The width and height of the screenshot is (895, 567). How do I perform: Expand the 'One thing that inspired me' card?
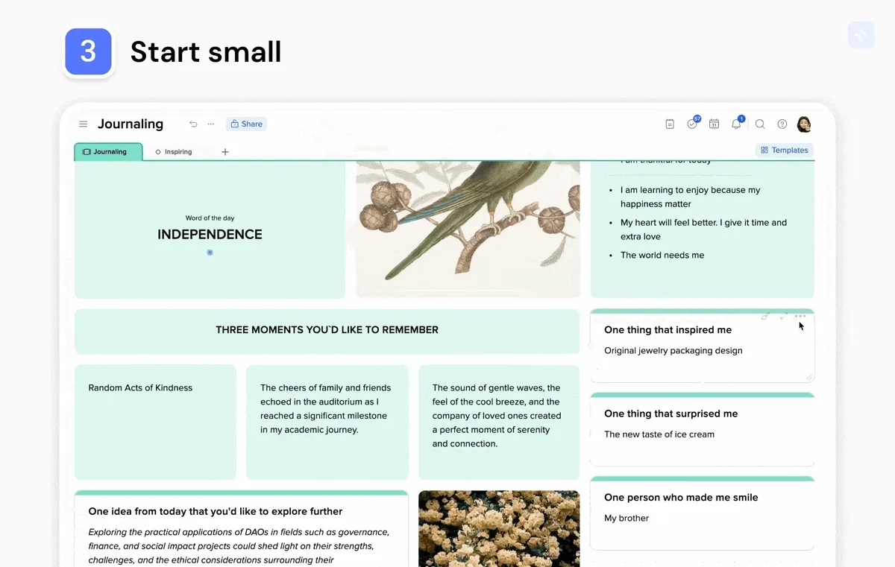point(783,316)
